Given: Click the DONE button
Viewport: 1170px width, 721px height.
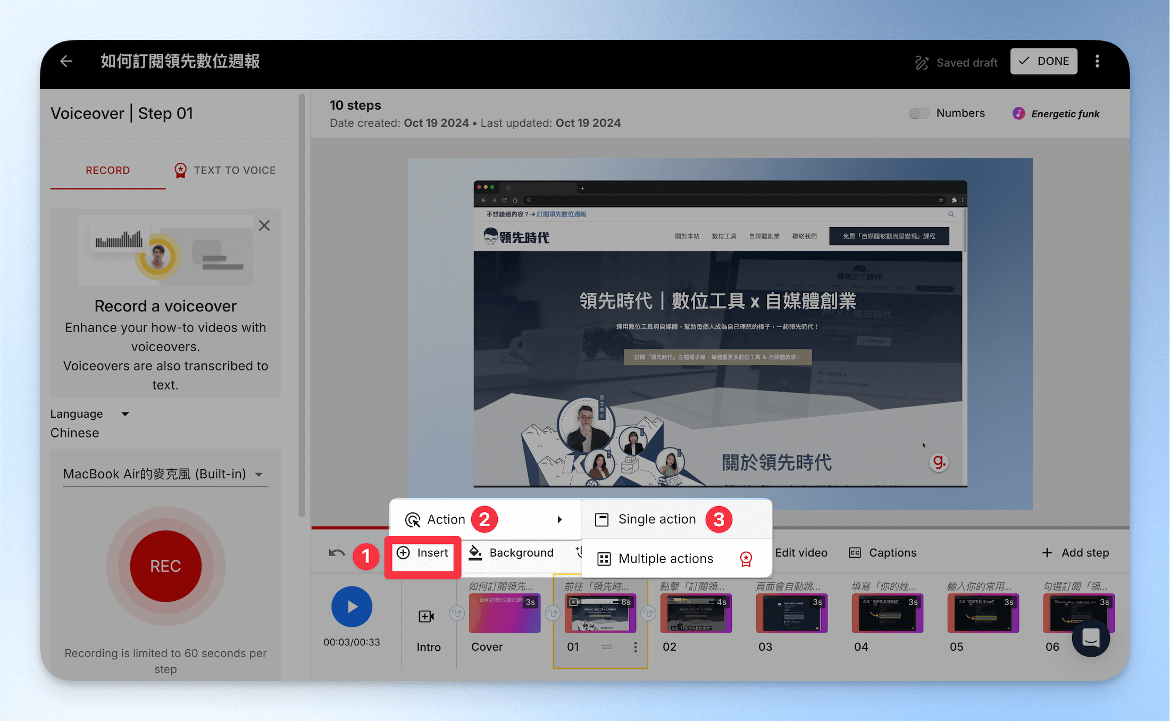Looking at the screenshot, I should pyautogui.click(x=1043, y=61).
